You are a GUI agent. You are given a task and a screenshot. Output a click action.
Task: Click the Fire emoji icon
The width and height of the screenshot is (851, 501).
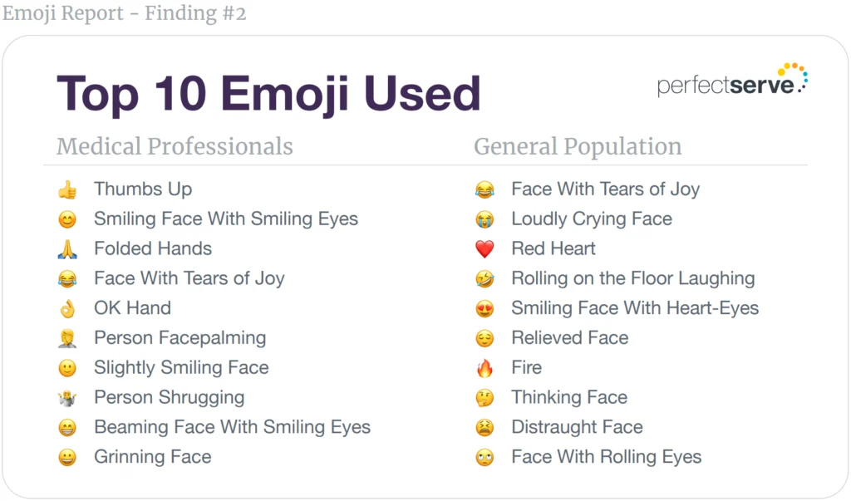click(x=485, y=368)
